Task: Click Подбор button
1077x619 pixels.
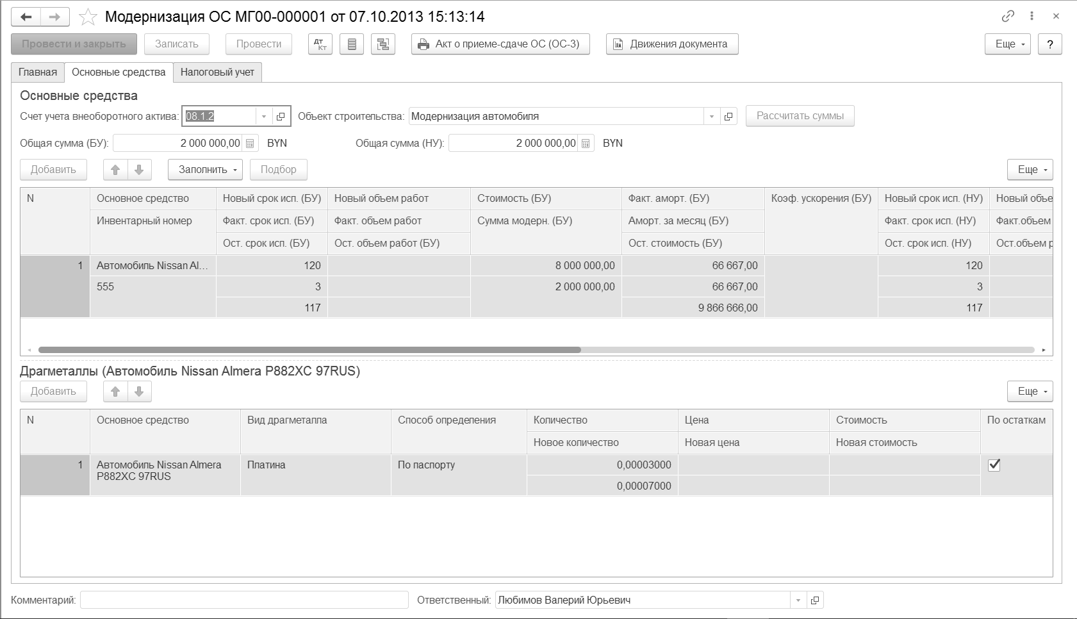Action: click(x=279, y=170)
